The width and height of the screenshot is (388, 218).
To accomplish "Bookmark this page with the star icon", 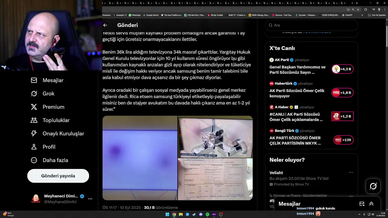I will pyautogui.click(x=357, y=9).
